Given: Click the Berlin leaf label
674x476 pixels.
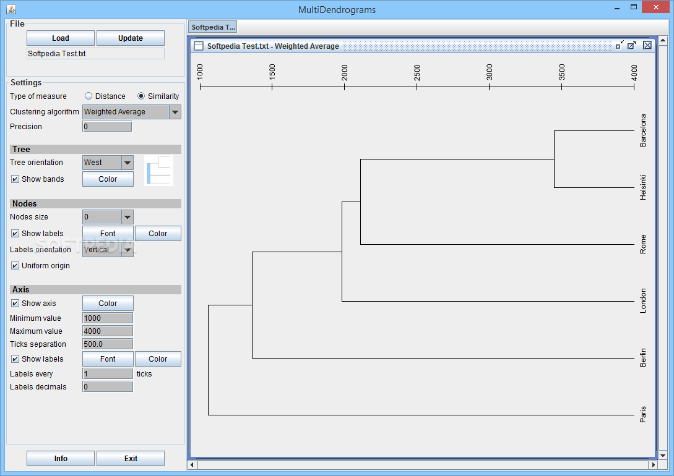Looking at the screenshot, I should pyautogui.click(x=642, y=358).
